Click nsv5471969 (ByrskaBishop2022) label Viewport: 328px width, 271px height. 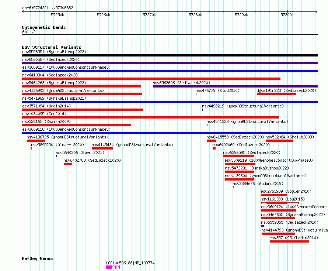[54, 98]
